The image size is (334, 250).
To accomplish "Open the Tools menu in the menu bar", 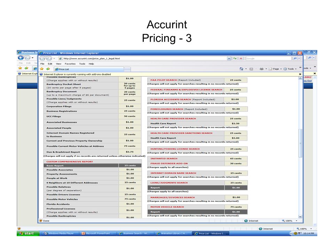I will [x=82, y=64].
